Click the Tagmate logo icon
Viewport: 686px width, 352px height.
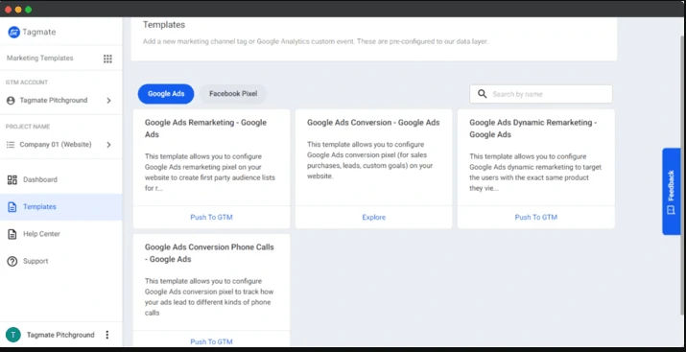click(14, 32)
